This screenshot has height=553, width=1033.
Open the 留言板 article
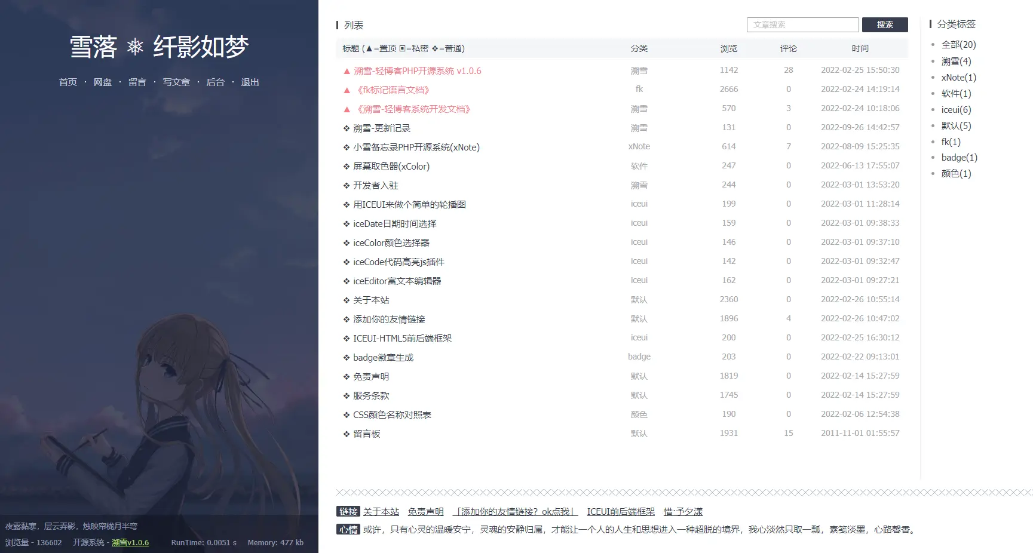click(367, 434)
